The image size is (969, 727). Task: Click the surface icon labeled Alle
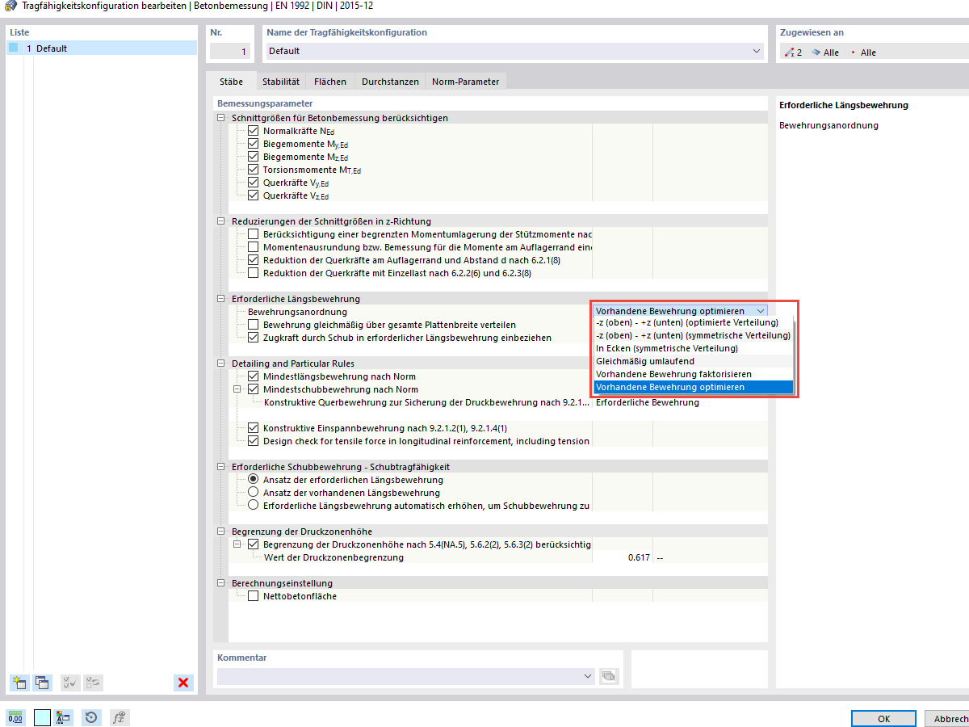pyautogui.click(x=816, y=53)
